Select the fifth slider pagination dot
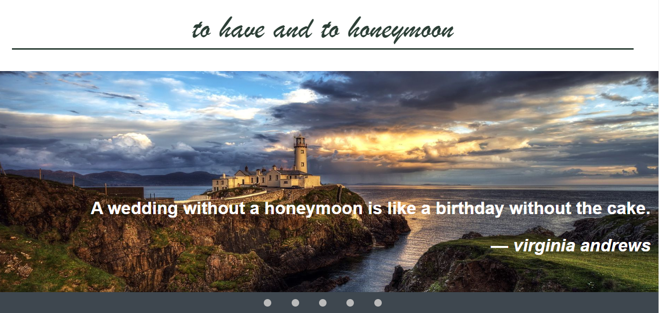 tap(378, 303)
